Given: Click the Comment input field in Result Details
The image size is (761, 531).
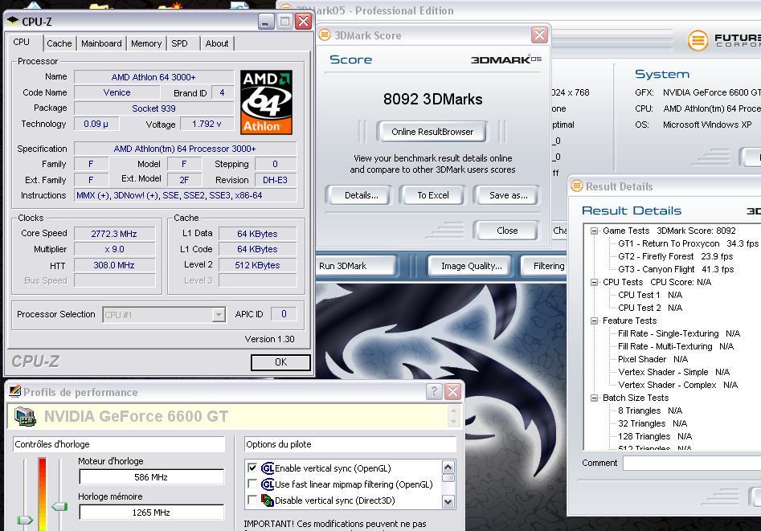Looking at the screenshot, I should click(x=692, y=463).
